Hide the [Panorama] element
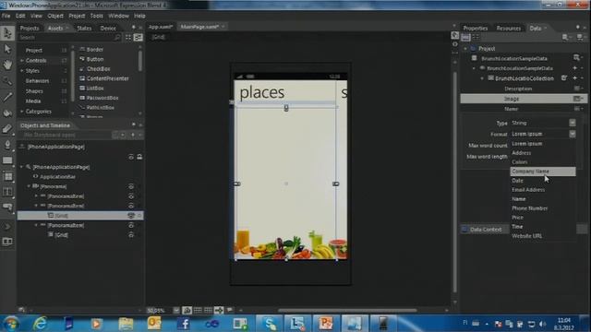 click(x=131, y=186)
